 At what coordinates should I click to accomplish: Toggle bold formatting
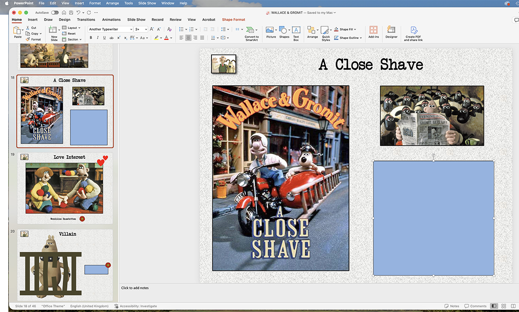pyautogui.click(x=91, y=38)
